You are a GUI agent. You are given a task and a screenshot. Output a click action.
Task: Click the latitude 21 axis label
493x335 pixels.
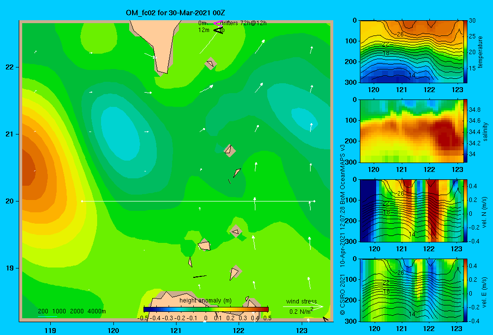pyautogui.click(x=9, y=134)
